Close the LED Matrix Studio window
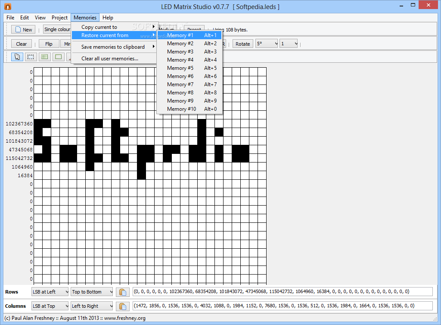 pyautogui.click(x=429, y=5)
